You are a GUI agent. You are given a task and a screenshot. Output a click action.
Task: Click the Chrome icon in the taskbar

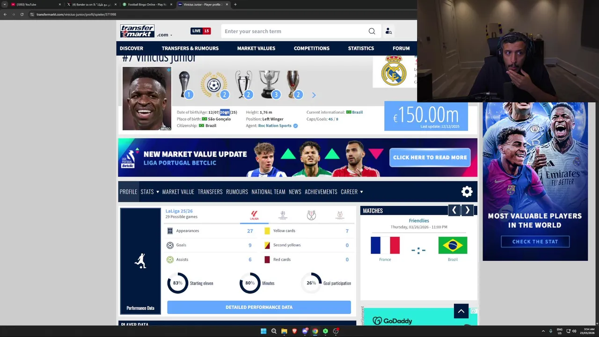(315, 331)
